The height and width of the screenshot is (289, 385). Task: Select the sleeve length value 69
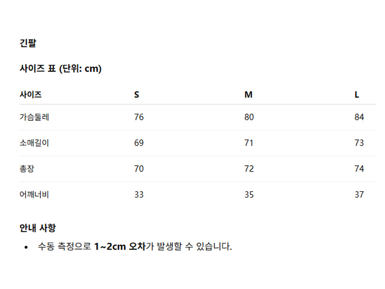point(139,143)
